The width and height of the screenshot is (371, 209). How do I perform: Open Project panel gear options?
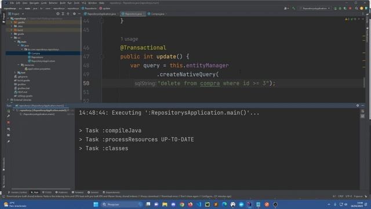coord(74,14)
